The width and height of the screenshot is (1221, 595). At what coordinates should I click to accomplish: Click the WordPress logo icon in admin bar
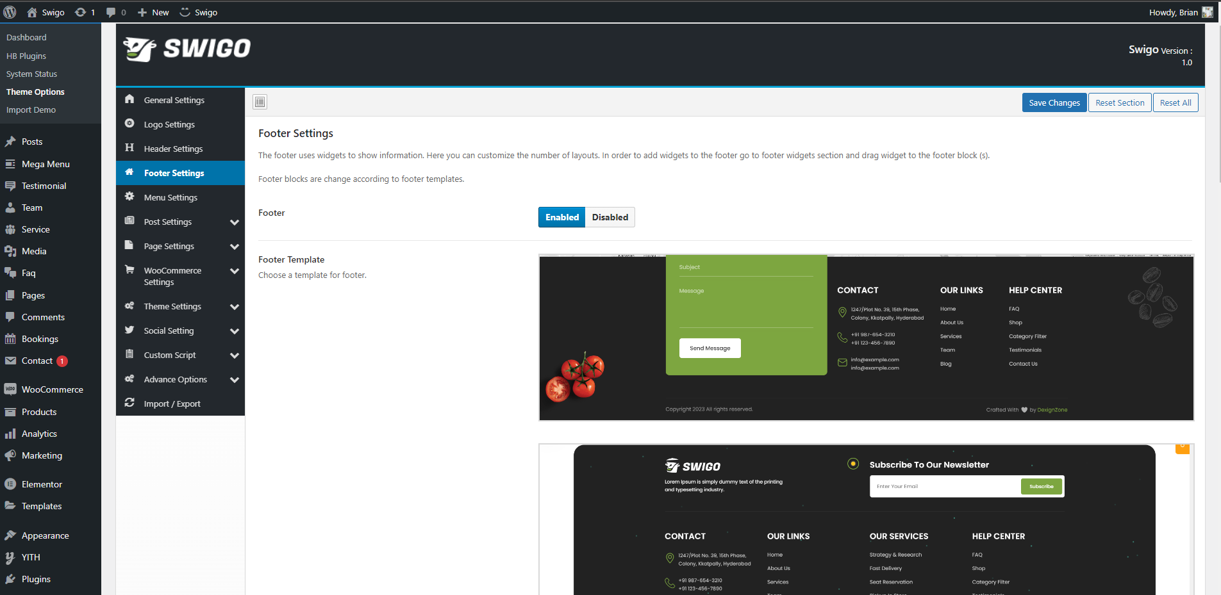tap(10, 12)
